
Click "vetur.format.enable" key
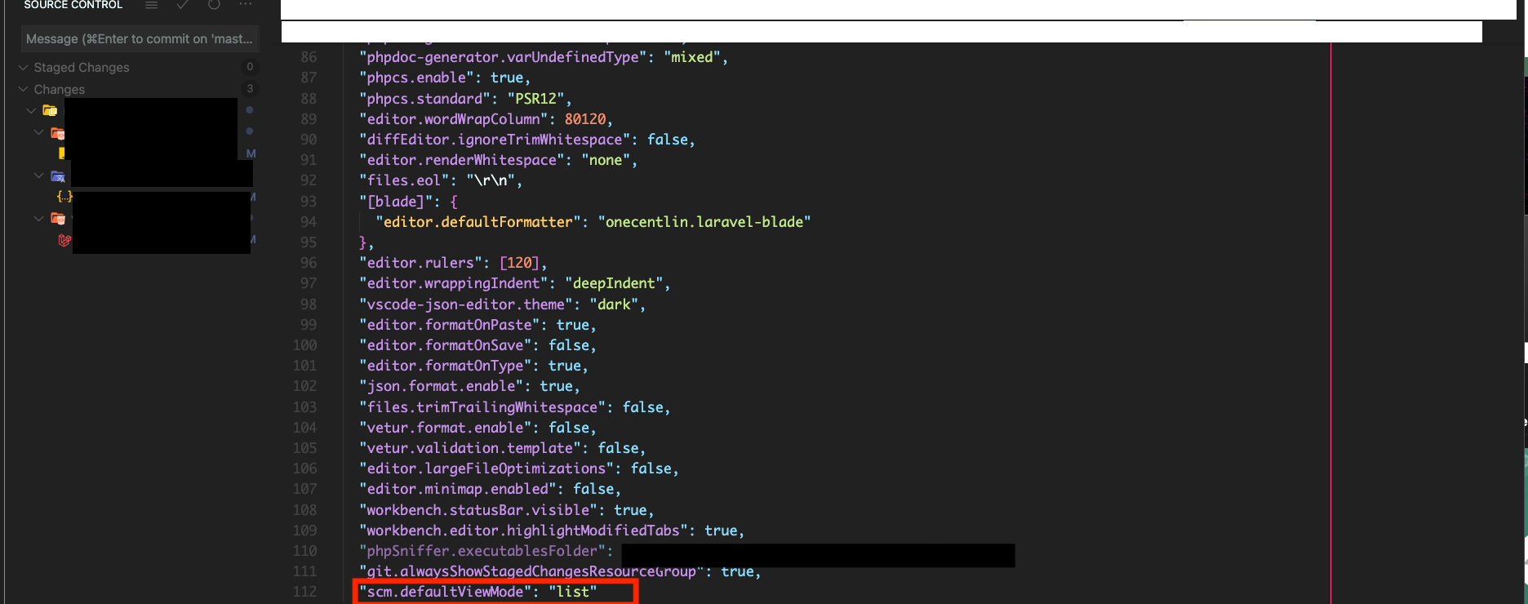pos(446,428)
